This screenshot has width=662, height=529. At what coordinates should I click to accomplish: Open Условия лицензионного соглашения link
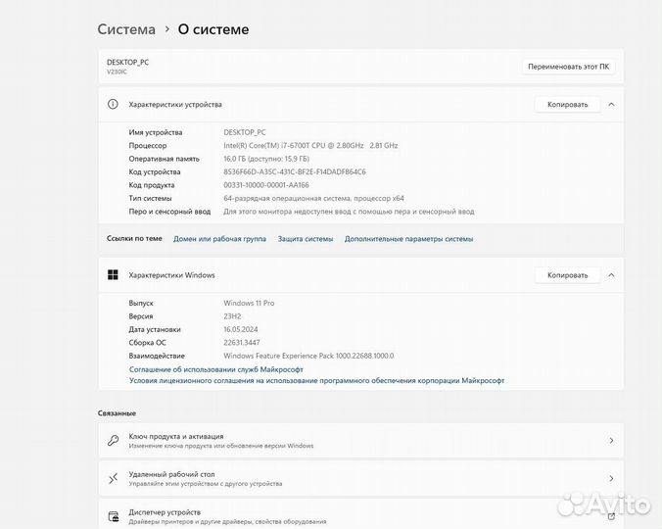click(316, 380)
